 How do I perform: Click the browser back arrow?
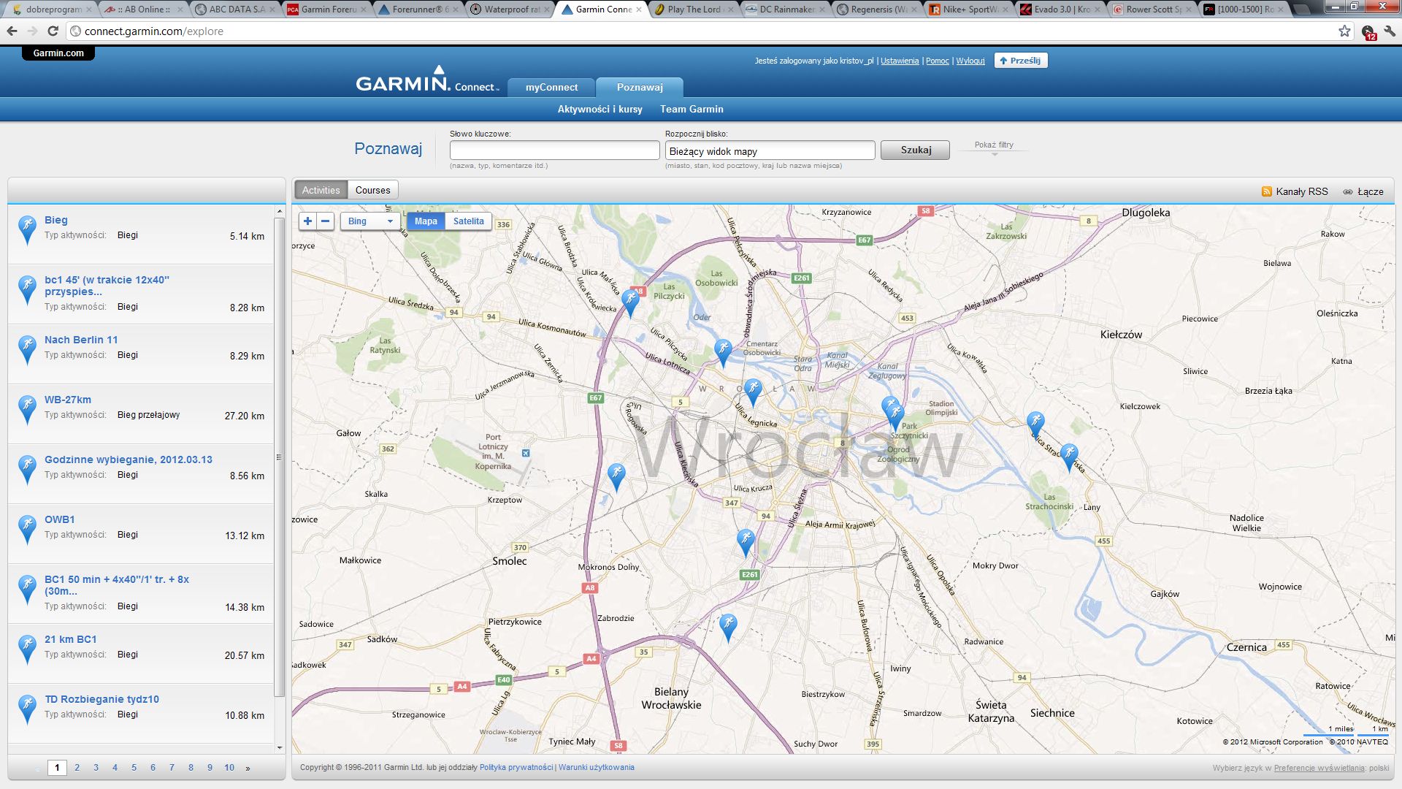tap(12, 31)
